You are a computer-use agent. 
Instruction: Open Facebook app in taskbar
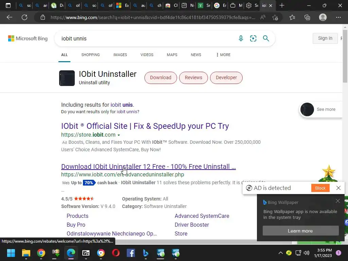click(131, 253)
